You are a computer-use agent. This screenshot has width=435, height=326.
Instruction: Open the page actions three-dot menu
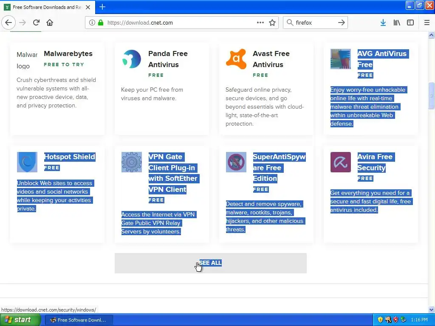pos(260,22)
